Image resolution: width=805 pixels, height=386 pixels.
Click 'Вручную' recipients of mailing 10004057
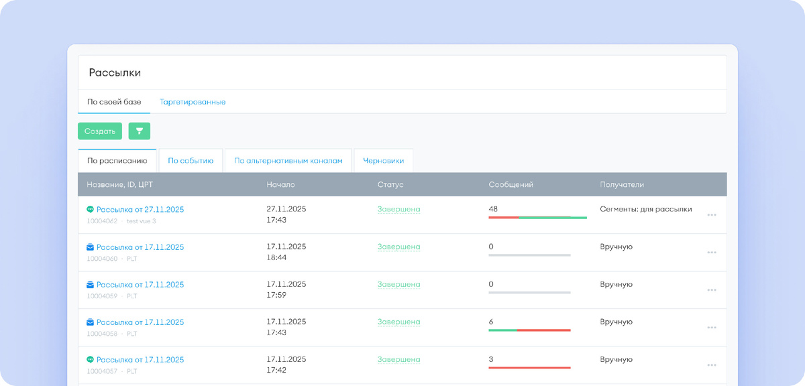pos(616,359)
